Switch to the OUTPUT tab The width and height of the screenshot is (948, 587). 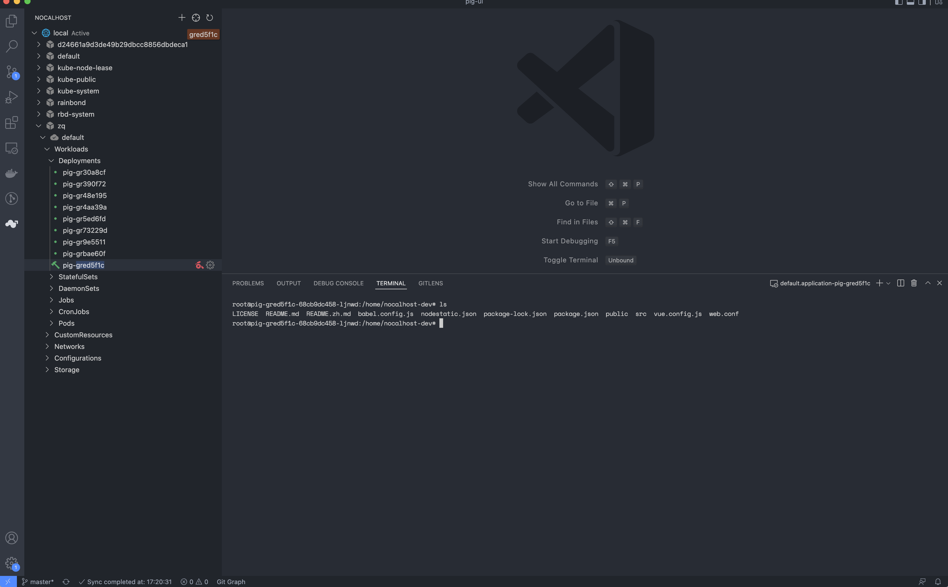click(289, 283)
